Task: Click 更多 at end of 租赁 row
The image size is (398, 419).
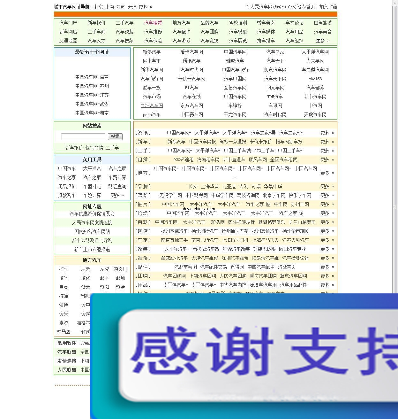Action: point(327,159)
